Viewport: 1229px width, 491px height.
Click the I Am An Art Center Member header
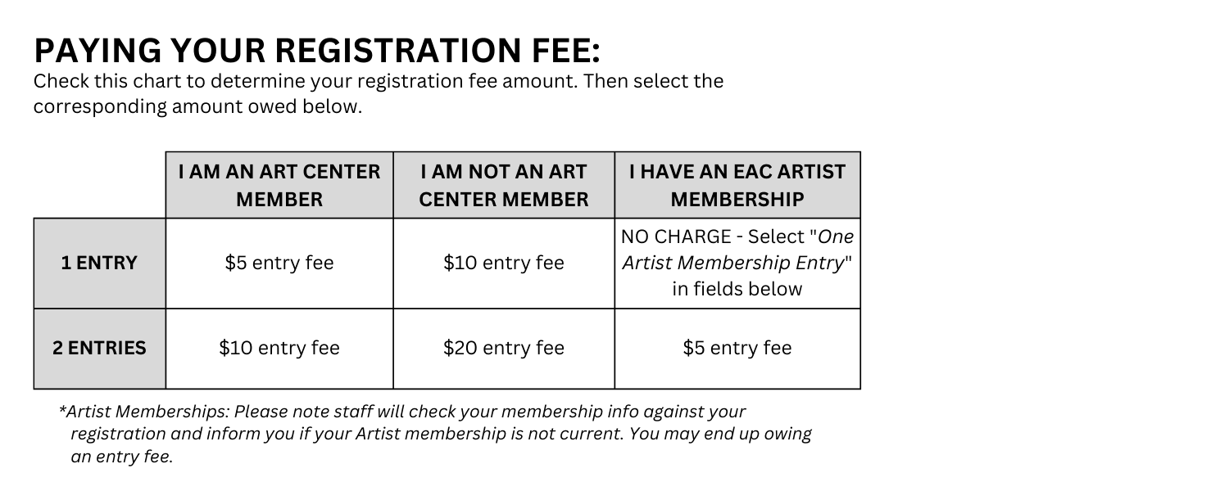(279, 185)
